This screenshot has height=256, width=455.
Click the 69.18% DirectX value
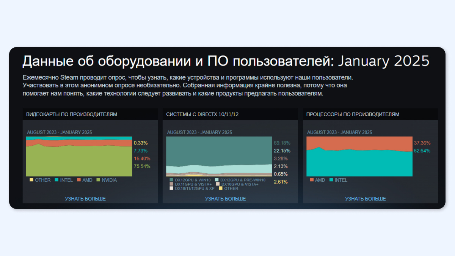click(x=282, y=143)
